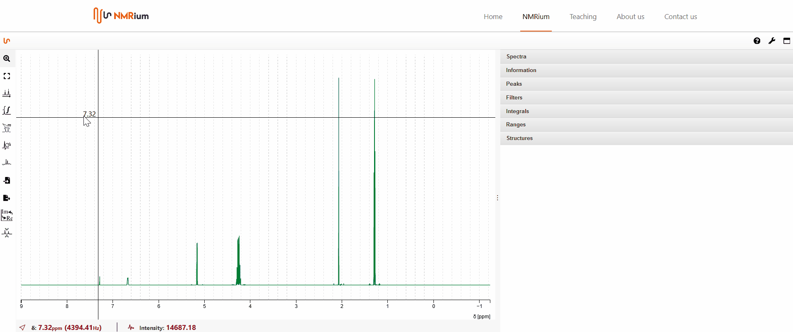Open the Contact us link
The width and height of the screenshot is (793, 332).
point(680,17)
